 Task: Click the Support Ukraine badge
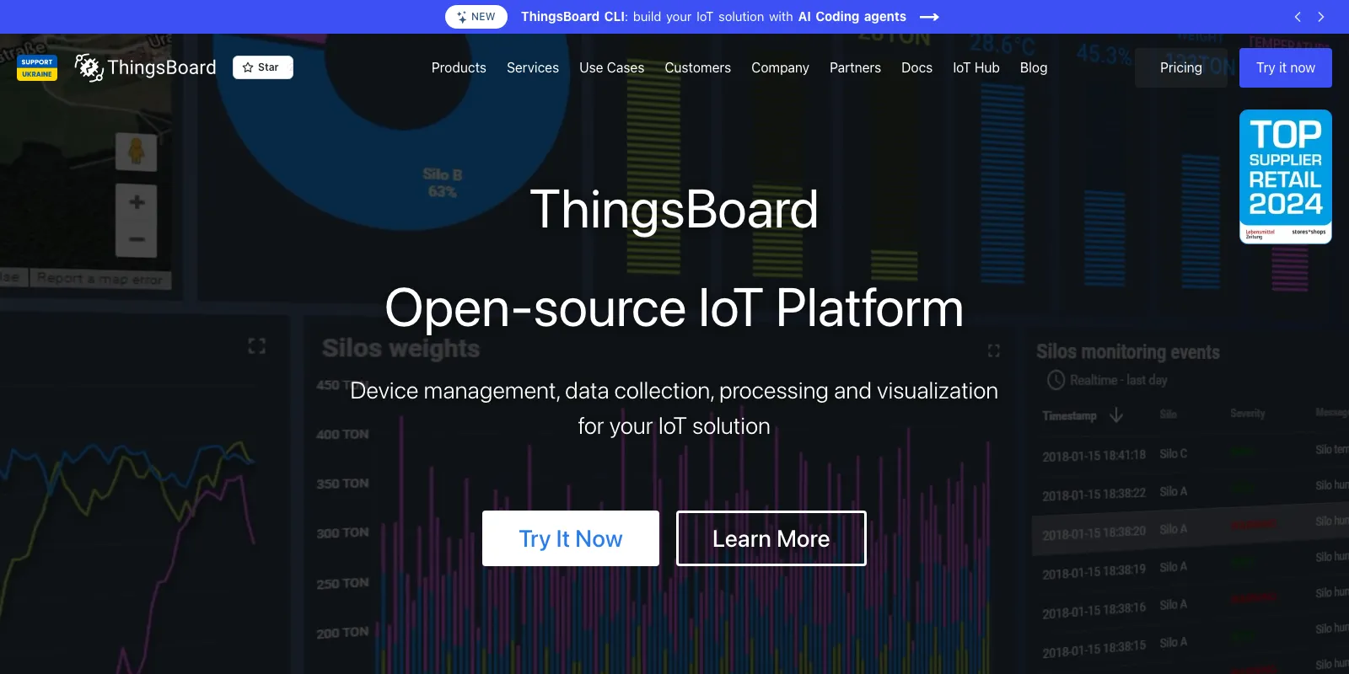pyautogui.click(x=37, y=68)
